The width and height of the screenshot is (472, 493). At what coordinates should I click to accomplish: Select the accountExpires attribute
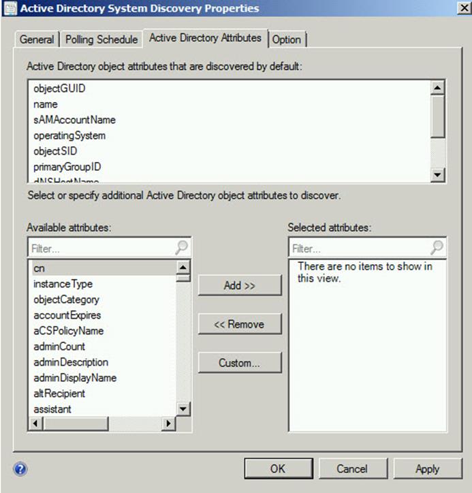[67, 315]
